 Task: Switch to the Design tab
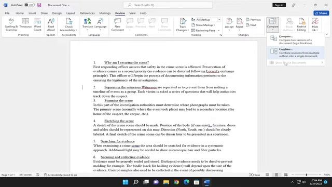(57, 13)
